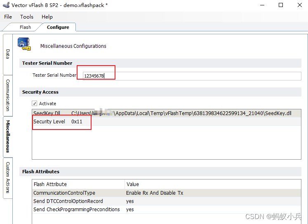Screen dimensions: 308x224
Task: Open the Tools menu
Action: point(27,17)
